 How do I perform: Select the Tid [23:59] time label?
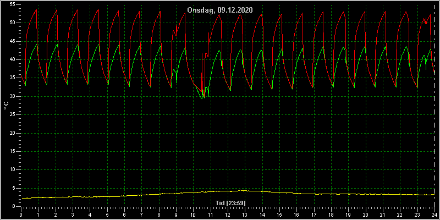[227, 202]
